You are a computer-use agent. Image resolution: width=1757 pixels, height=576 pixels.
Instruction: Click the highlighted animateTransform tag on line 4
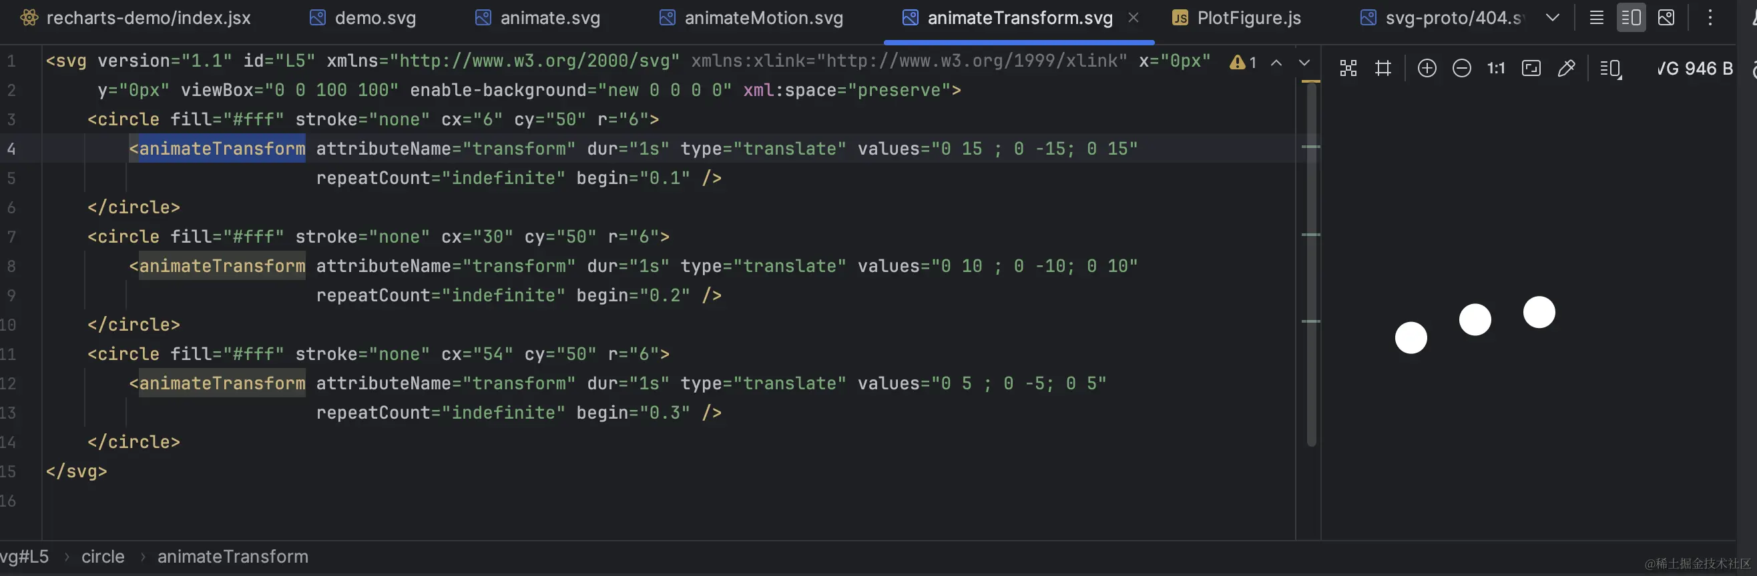point(222,149)
